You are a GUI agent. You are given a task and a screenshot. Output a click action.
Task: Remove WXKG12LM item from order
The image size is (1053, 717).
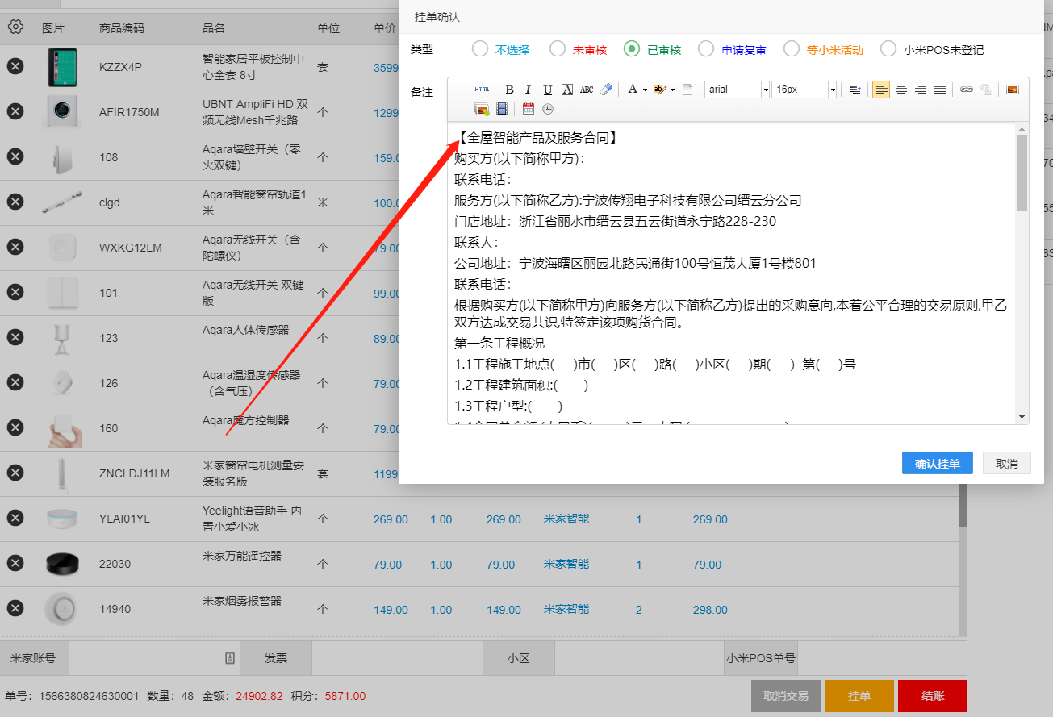[x=15, y=247]
